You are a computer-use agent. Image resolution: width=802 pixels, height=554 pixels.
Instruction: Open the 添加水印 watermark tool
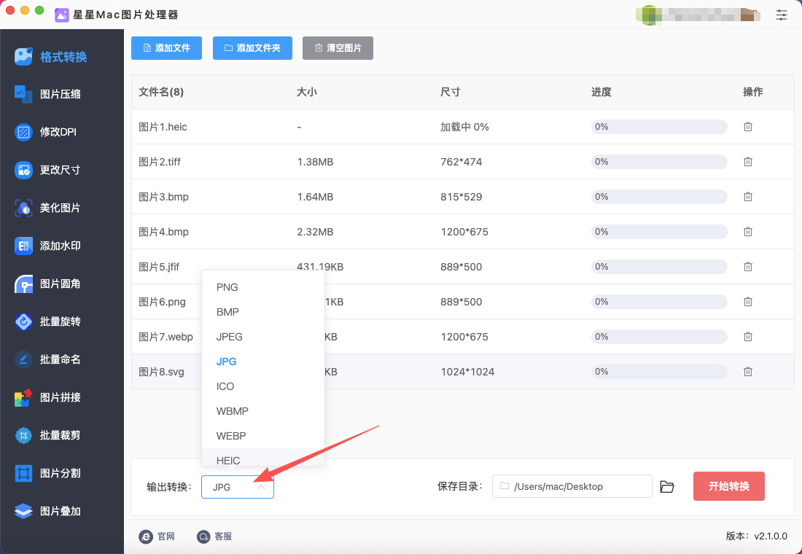[47, 246]
